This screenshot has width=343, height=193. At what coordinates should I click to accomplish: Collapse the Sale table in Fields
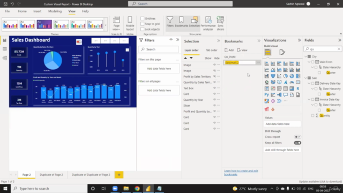[x=306, y=78]
